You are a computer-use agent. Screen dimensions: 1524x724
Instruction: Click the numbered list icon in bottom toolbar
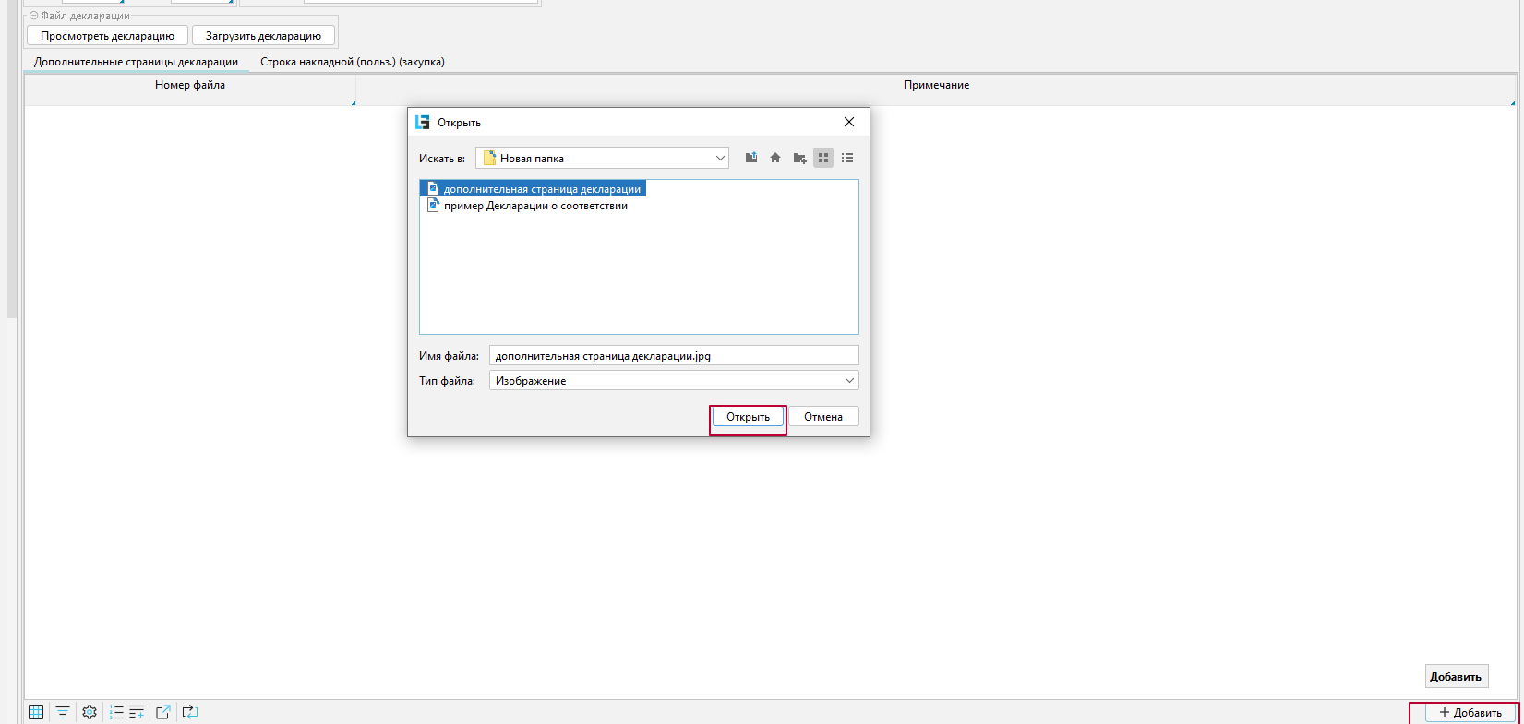[x=116, y=712]
